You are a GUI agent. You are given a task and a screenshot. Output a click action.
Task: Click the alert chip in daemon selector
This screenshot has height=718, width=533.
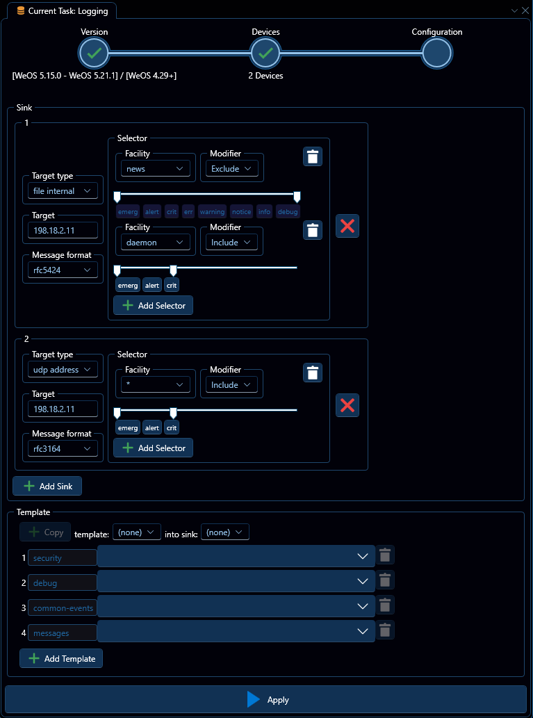coord(152,285)
